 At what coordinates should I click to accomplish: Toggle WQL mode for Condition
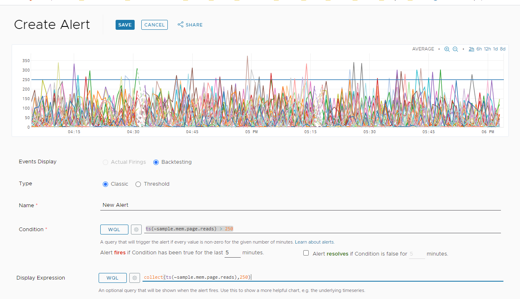click(x=114, y=229)
